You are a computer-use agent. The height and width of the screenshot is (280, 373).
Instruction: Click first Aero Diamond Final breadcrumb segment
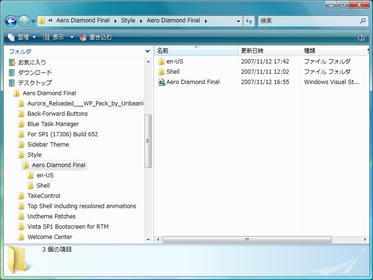[x=83, y=21]
